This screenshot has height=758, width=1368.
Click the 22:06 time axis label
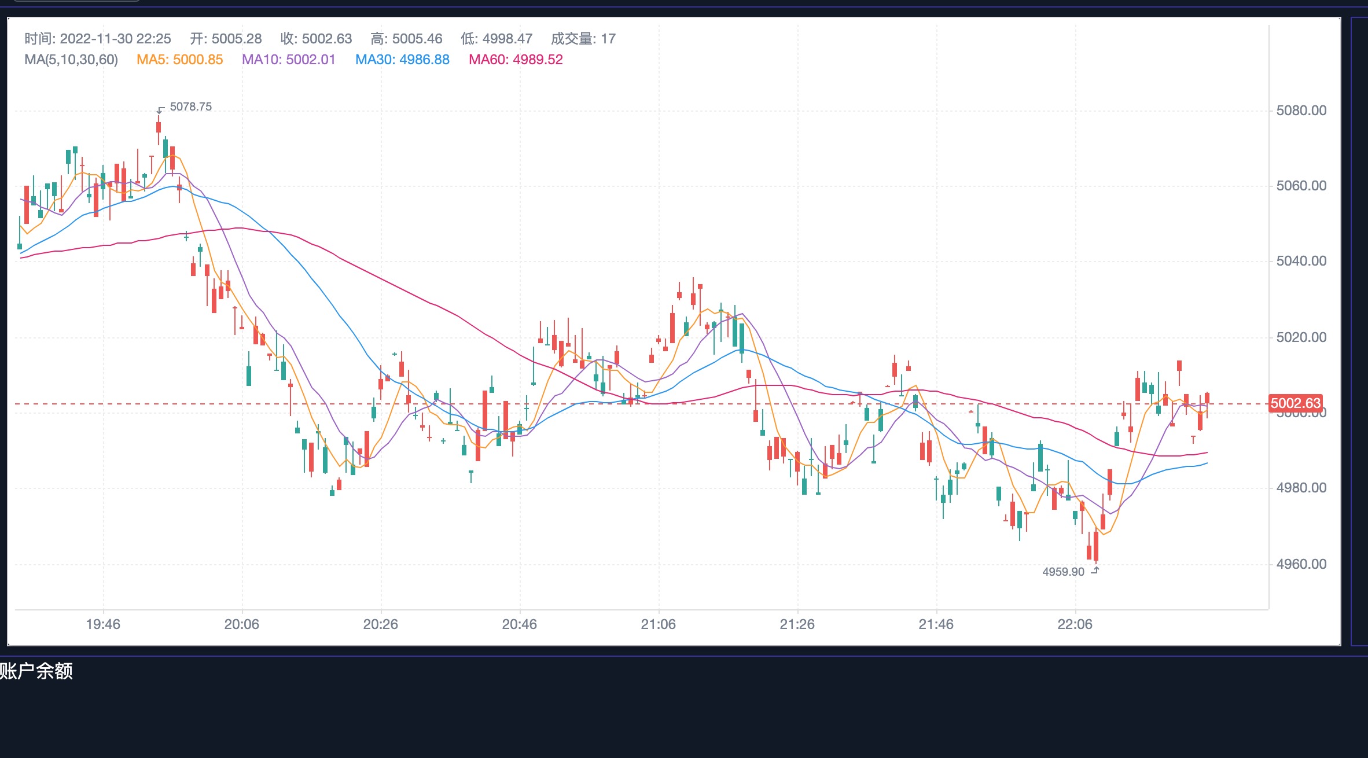click(1075, 624)
